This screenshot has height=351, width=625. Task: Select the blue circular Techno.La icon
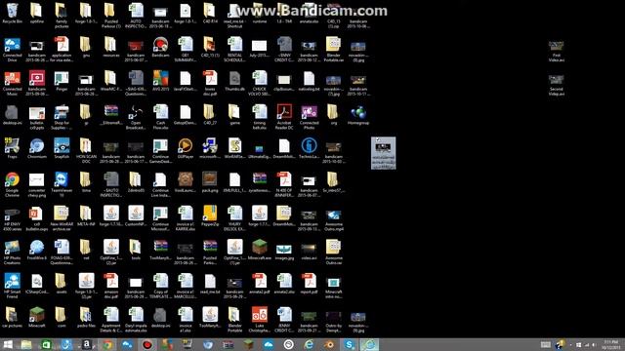[x=309, y=148]
